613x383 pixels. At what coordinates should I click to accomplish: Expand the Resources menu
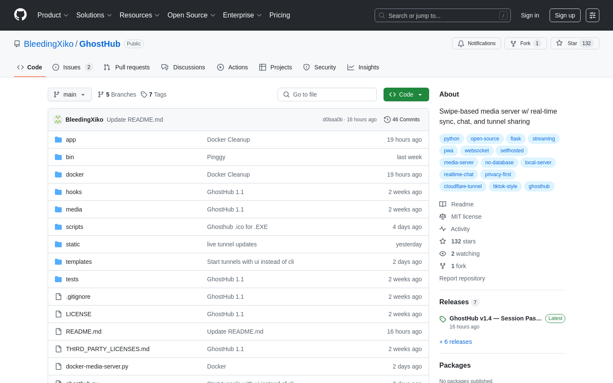tap(140, 15)
